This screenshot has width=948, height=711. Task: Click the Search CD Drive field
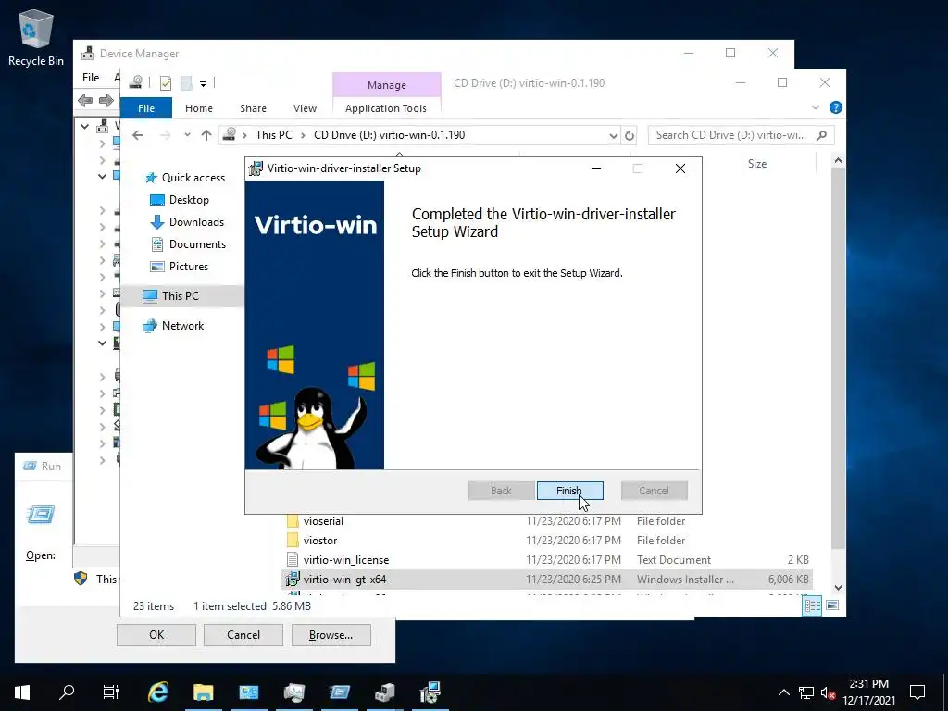click(741, 135)
